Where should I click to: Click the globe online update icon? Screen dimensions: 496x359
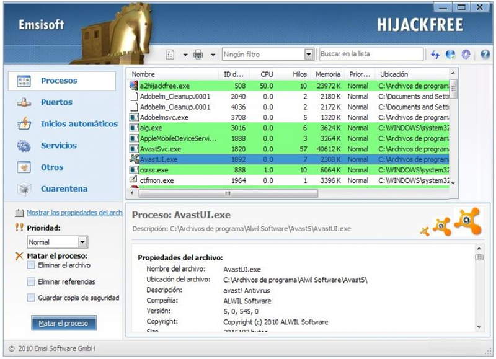pyautogui.click(x=451, y=55)
